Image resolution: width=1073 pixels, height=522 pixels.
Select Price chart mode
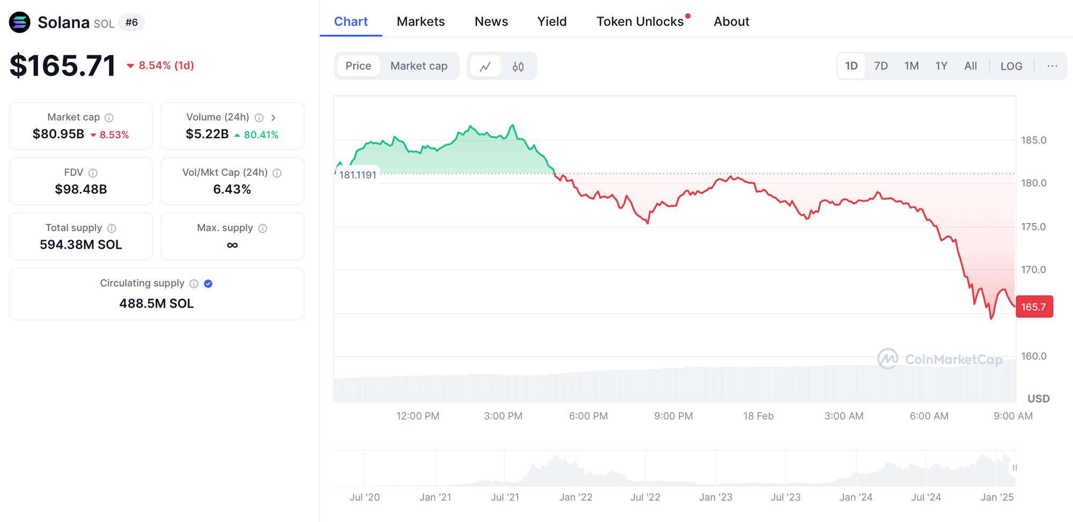coord(358,66)
